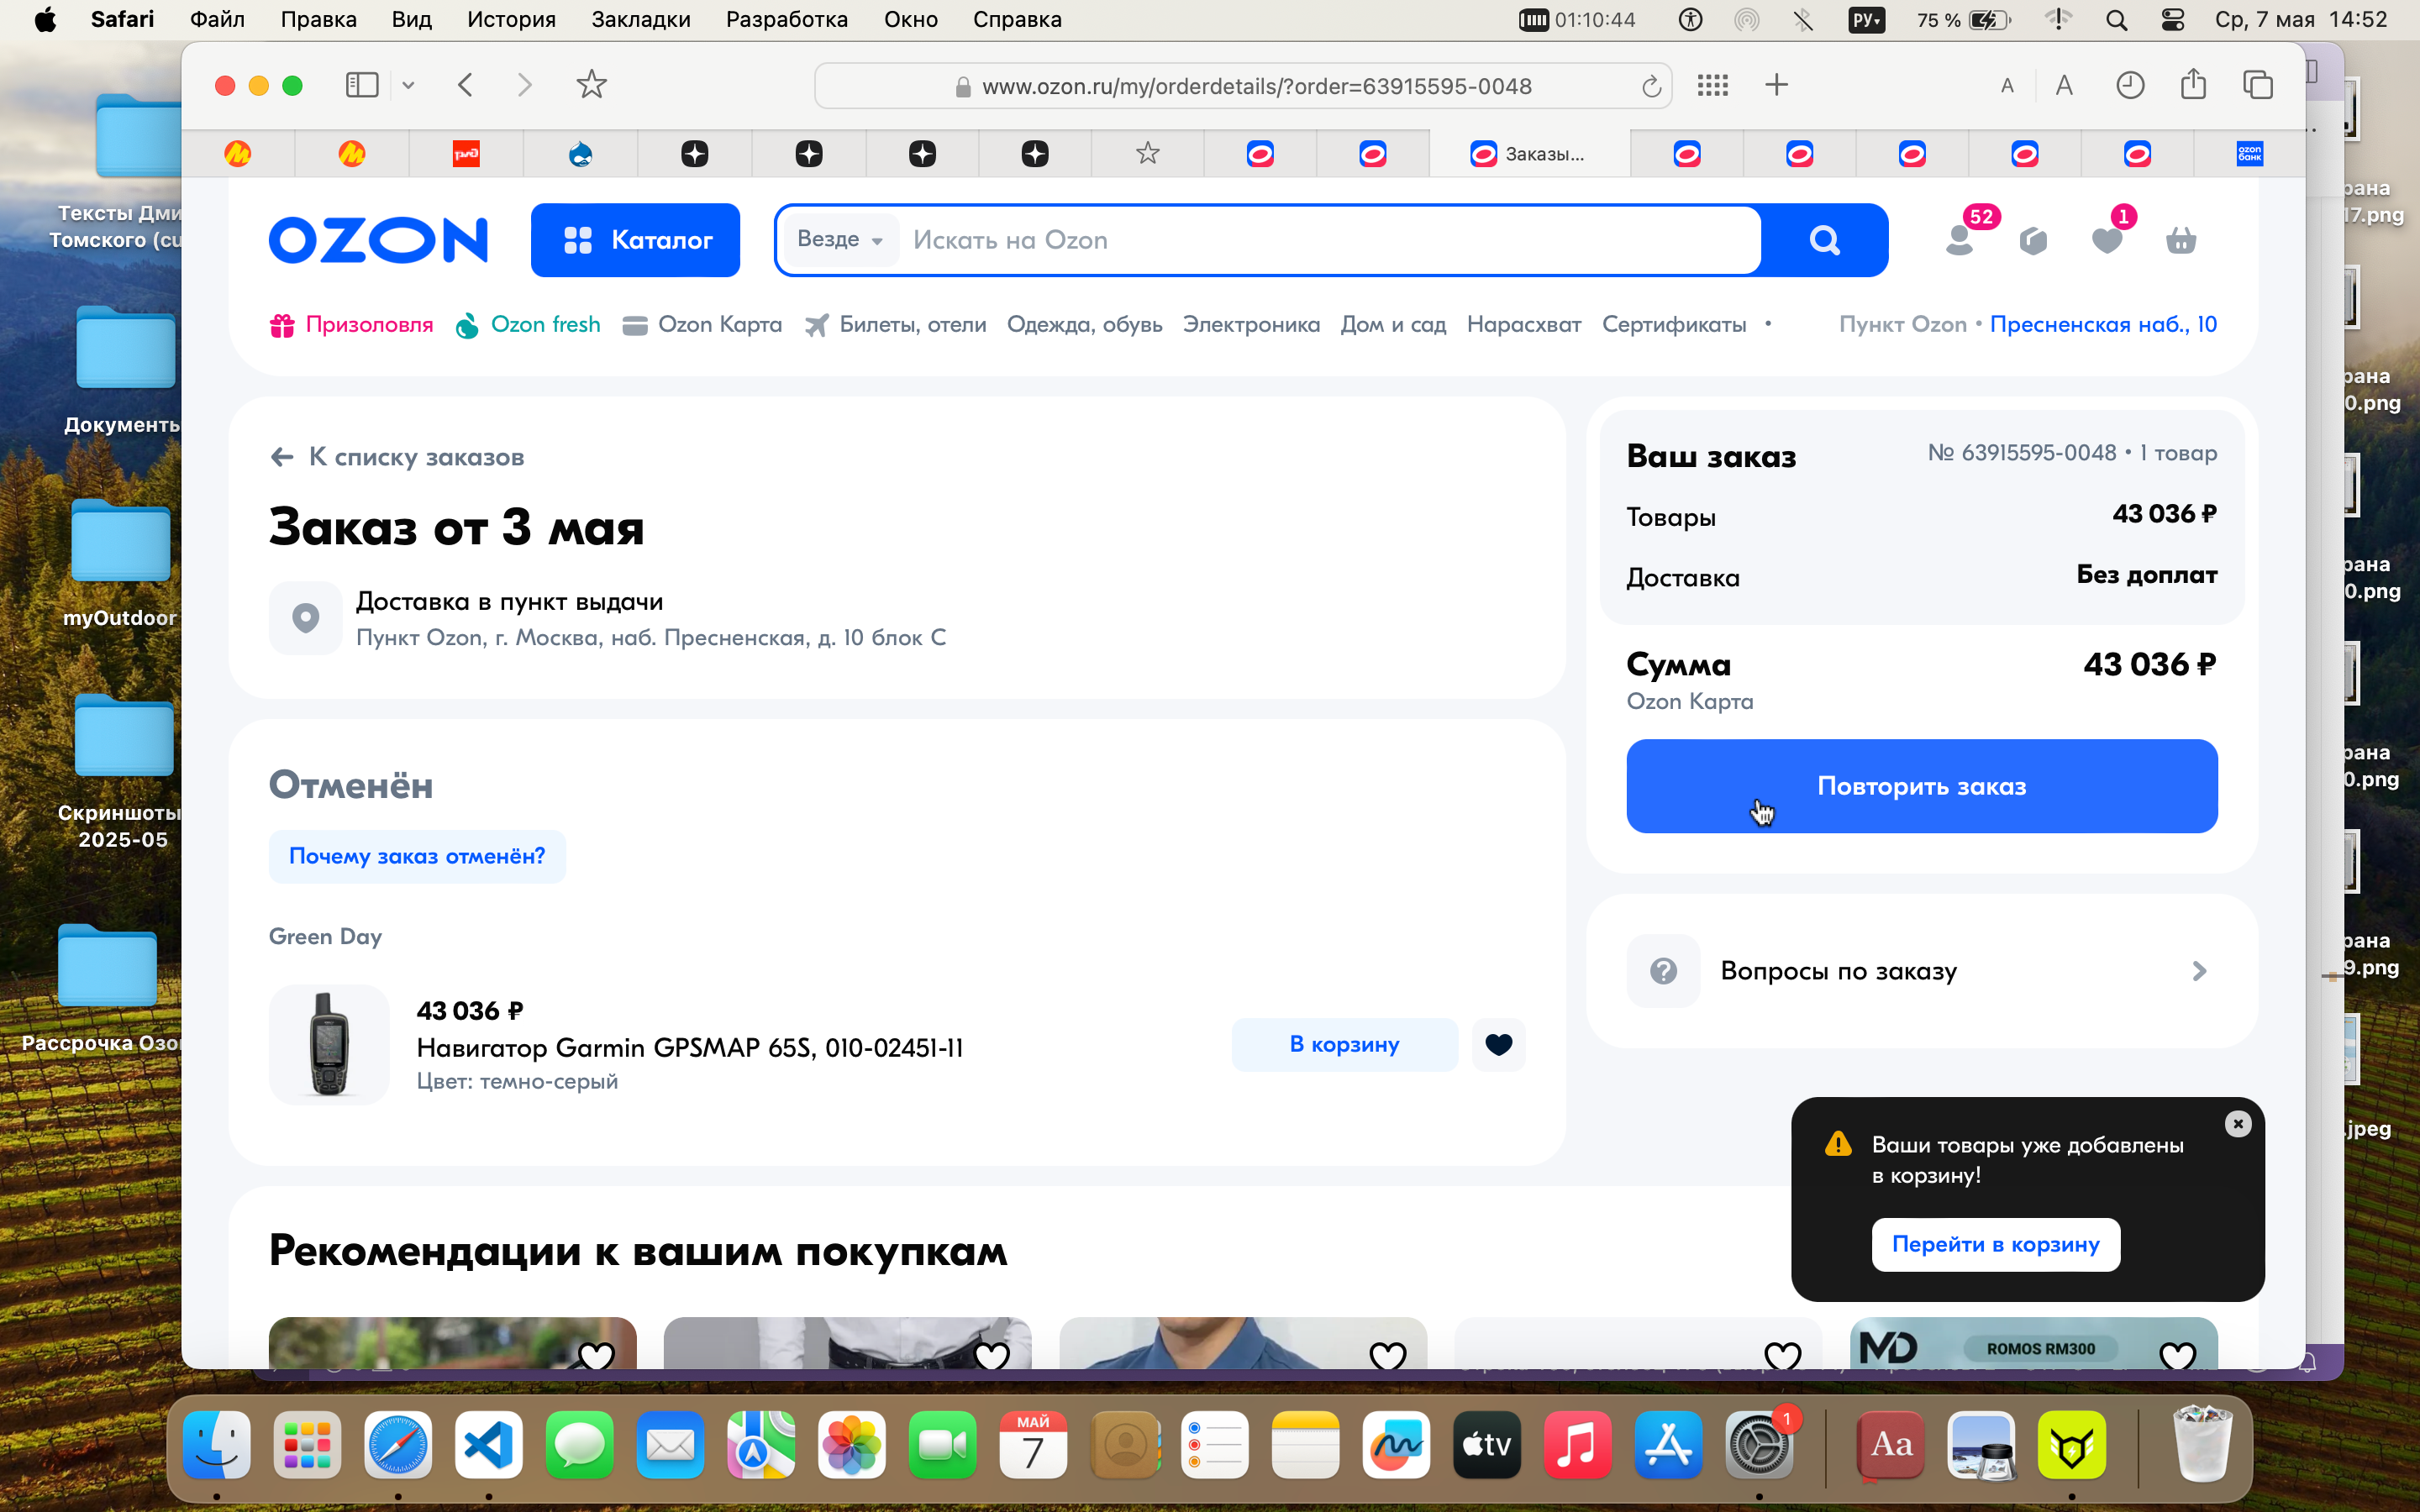
Task: Go back via К списку заказов
Action: [397, 457]
